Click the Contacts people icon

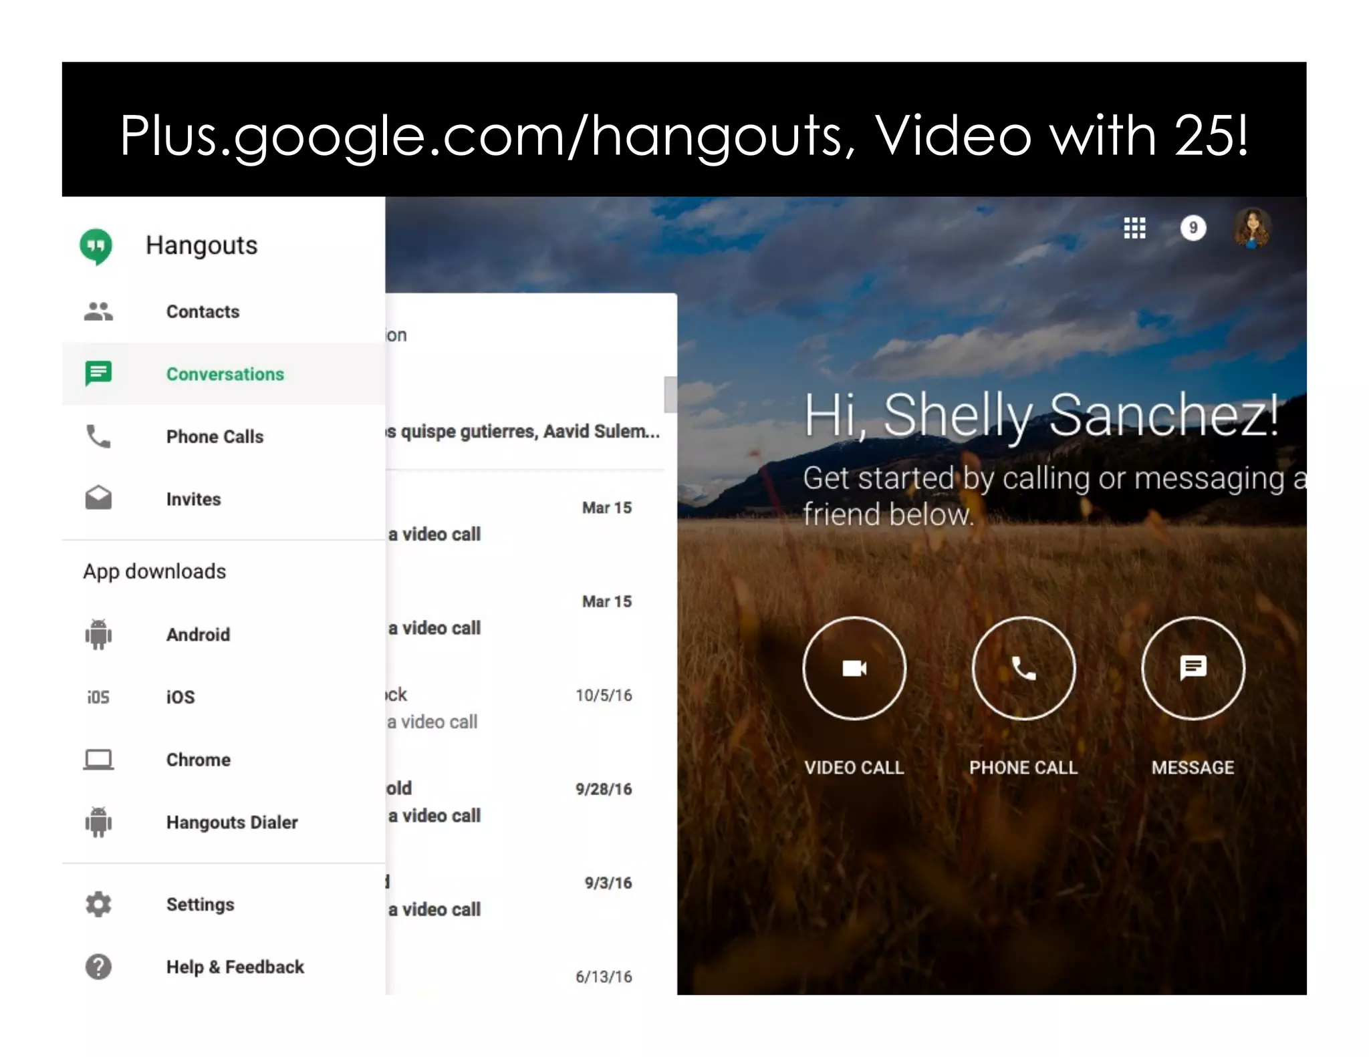[x=98, y=311]
